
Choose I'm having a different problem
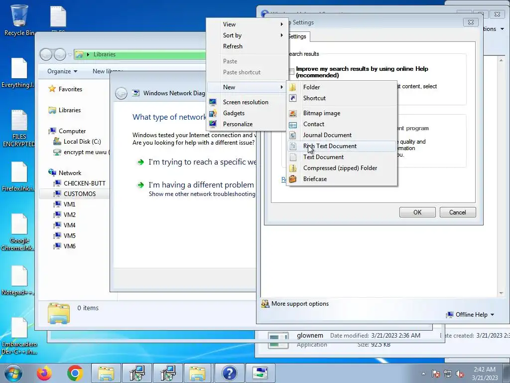(x=196, y=189)
